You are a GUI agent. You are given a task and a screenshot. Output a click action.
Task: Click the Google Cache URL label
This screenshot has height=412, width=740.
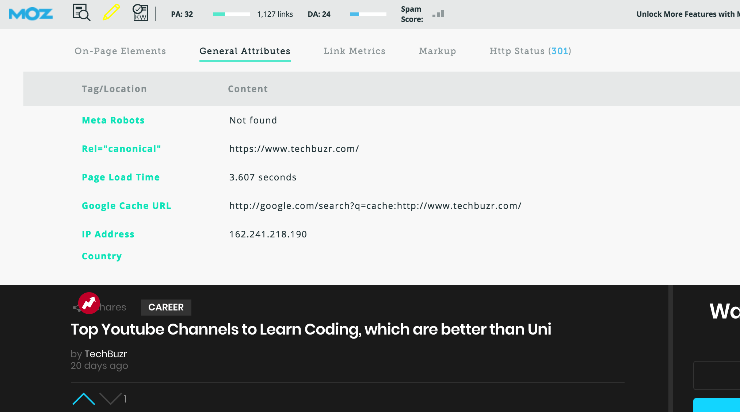[126, 206]
